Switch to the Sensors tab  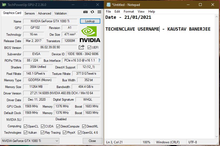(30, 13)
